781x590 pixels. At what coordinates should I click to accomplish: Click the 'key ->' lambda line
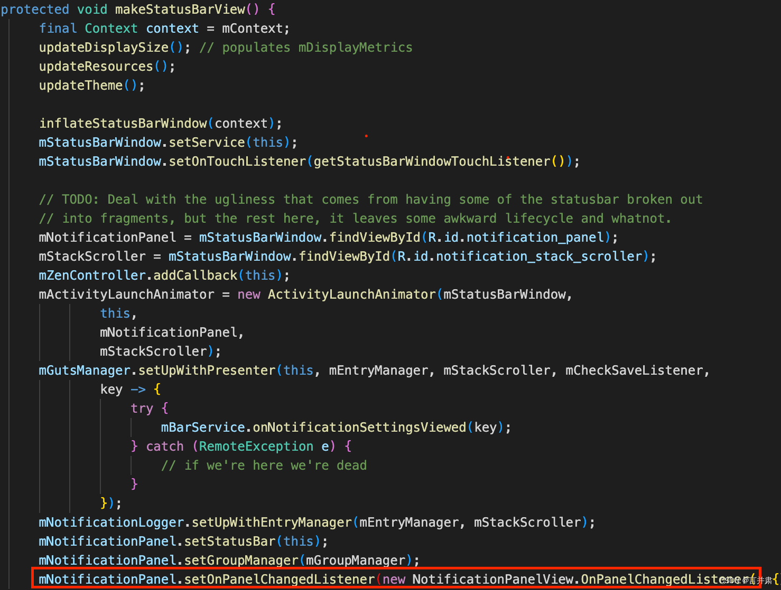tap(131, 389)
